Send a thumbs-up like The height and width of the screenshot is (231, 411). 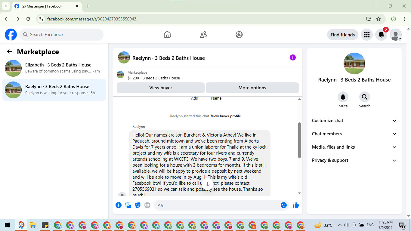(296, 205)
